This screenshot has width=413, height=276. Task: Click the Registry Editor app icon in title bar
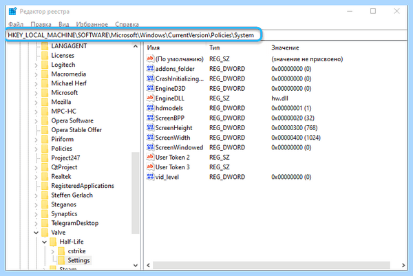point(12,12)
